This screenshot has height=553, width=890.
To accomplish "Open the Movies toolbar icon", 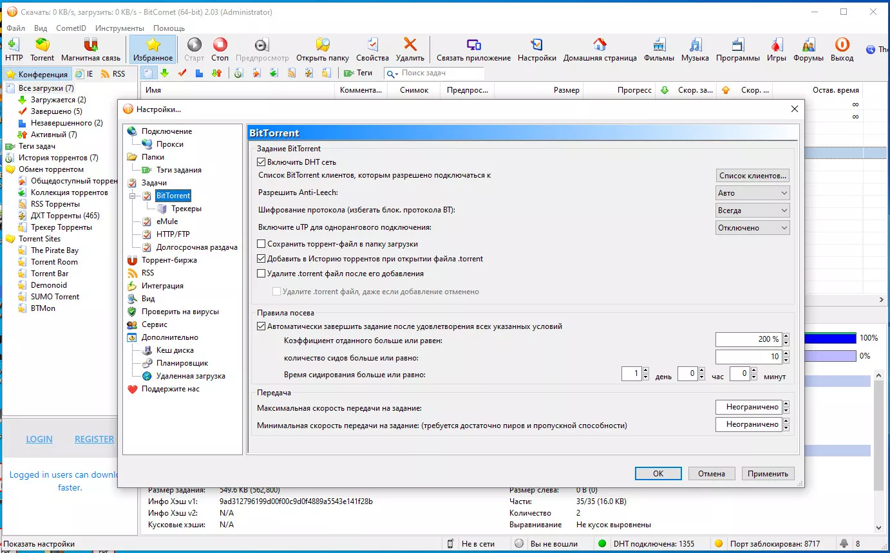I will tap(659, 46).
